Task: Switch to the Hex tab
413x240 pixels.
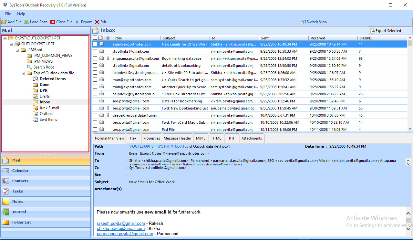Action: pos(133,138)
